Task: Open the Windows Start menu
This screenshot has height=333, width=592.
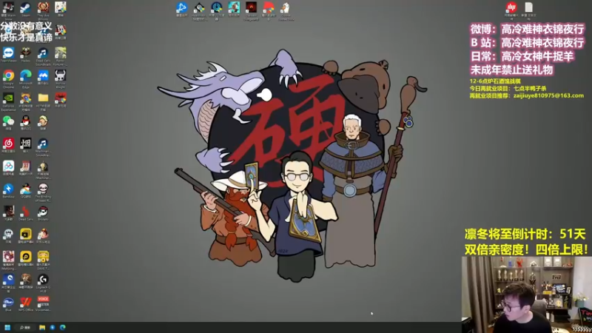Action: 7,327
